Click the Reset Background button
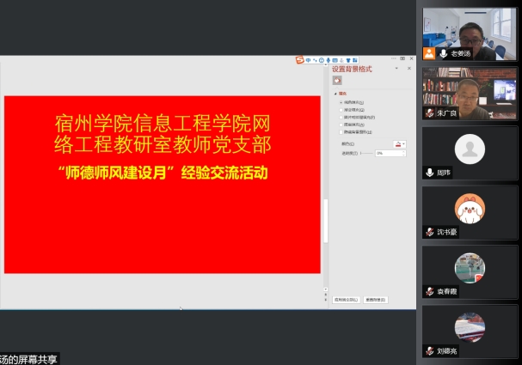 point(376,300)
